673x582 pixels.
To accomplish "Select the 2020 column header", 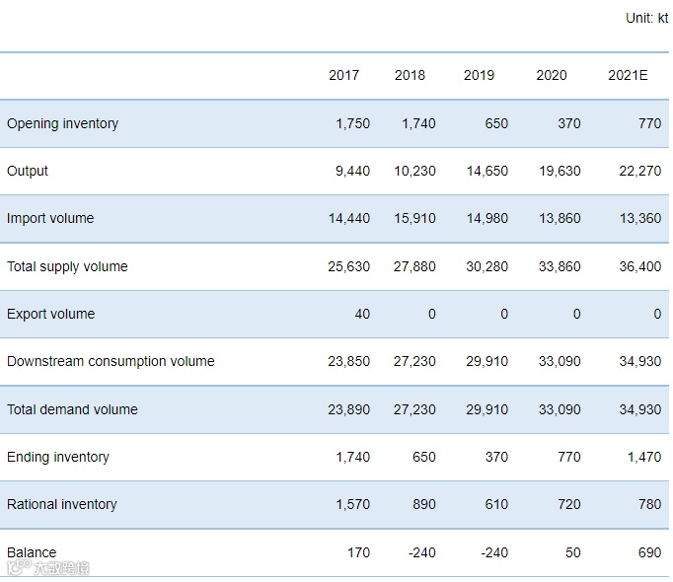I will point(552,75).
